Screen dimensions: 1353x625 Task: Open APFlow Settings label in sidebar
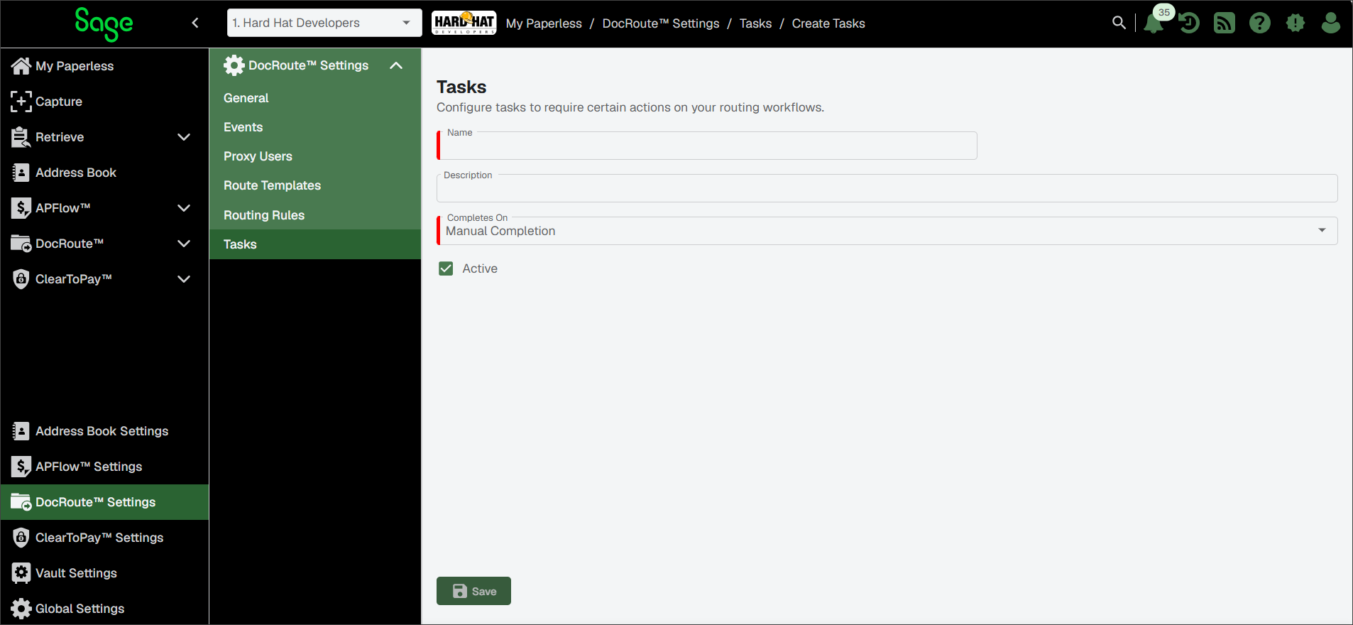tap(89, 467)
